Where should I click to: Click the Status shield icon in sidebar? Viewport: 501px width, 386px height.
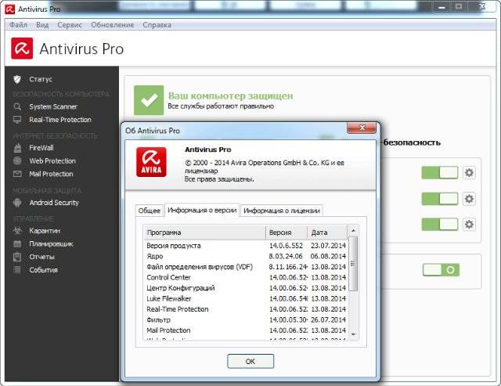(x=17, y=79)
